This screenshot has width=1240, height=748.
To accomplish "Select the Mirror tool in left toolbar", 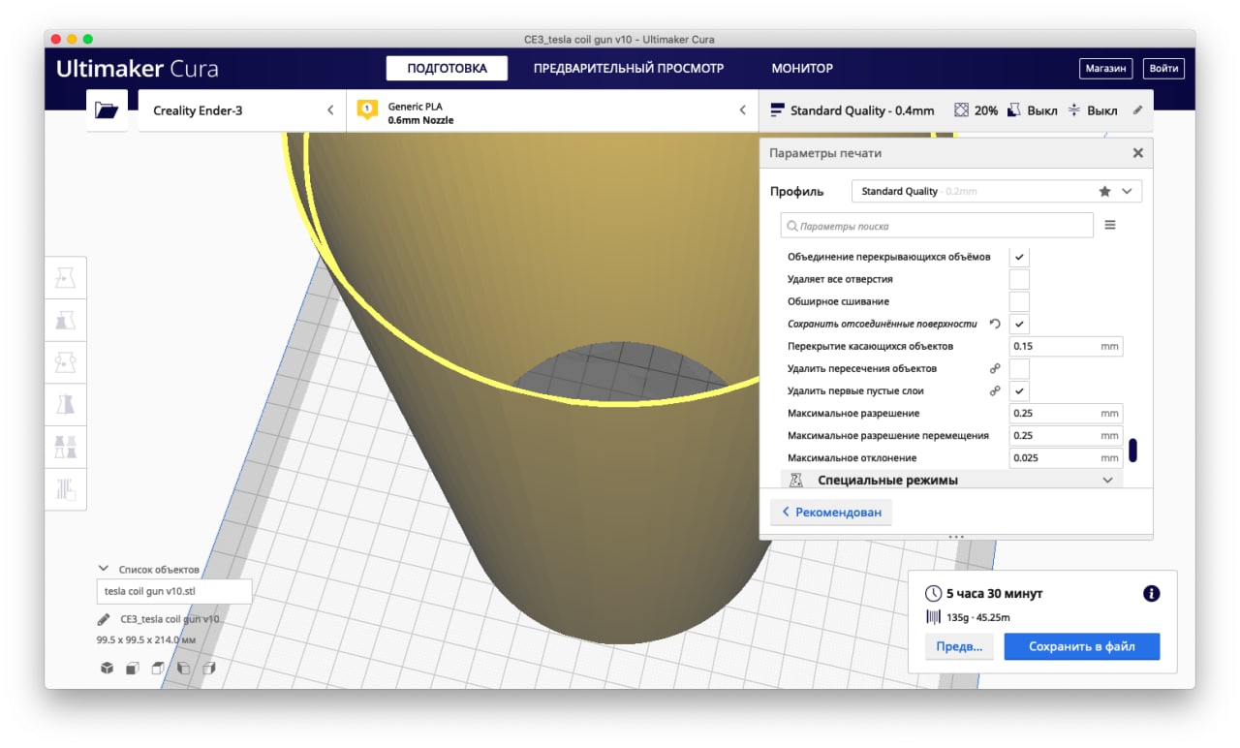I will click(x=66, y=404).
